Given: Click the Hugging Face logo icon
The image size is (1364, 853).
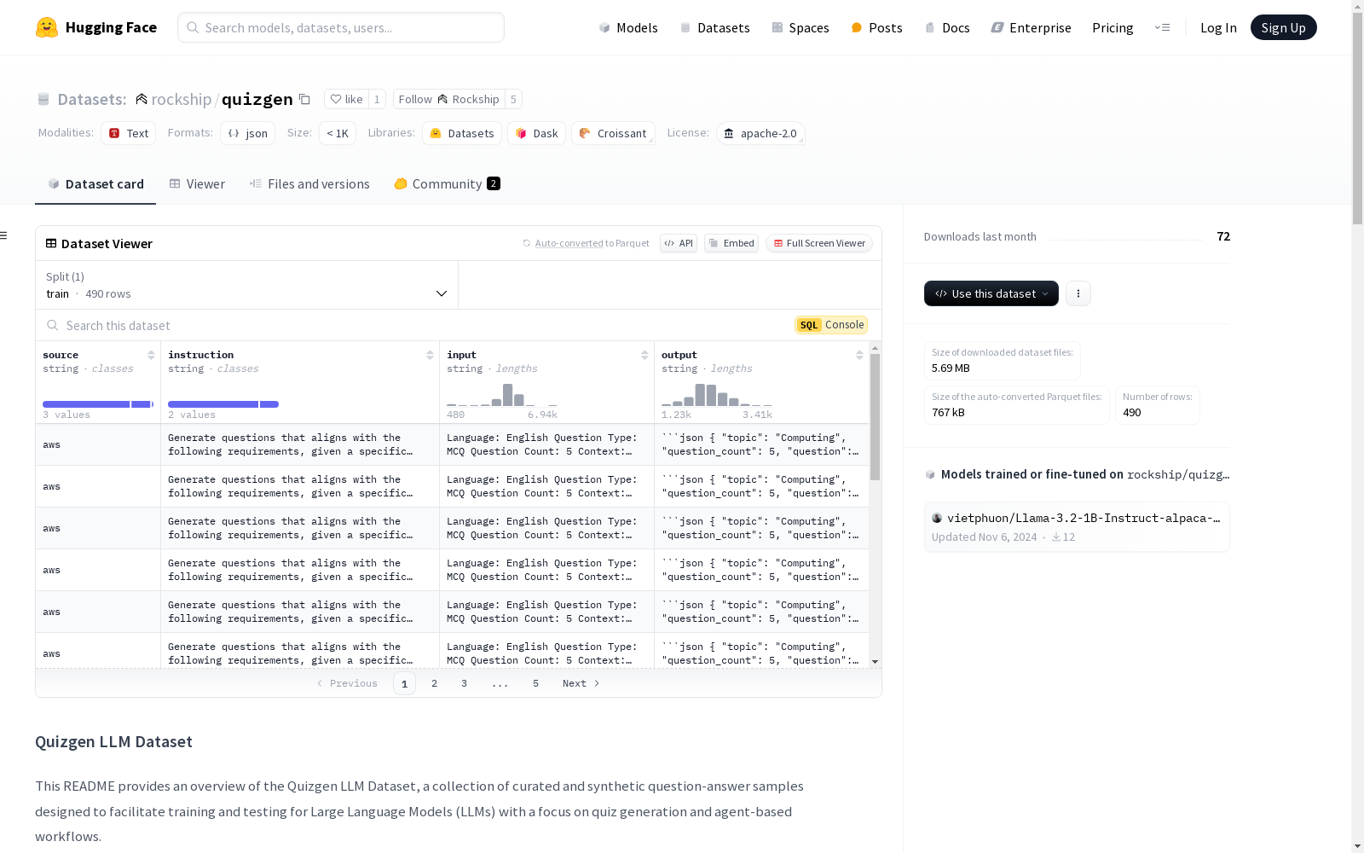Looking at the screenshot, I should point(47,27).
